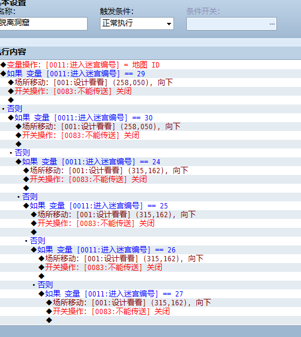Viewport: 301px width, 337px height.
Task: Select the conditional line with == 27
Action: (150, 294)
